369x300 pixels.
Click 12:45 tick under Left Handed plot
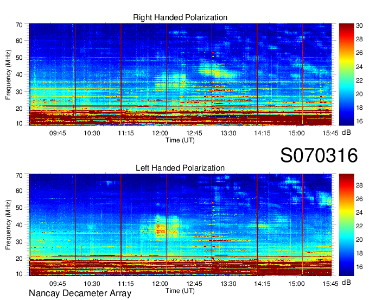194,284
